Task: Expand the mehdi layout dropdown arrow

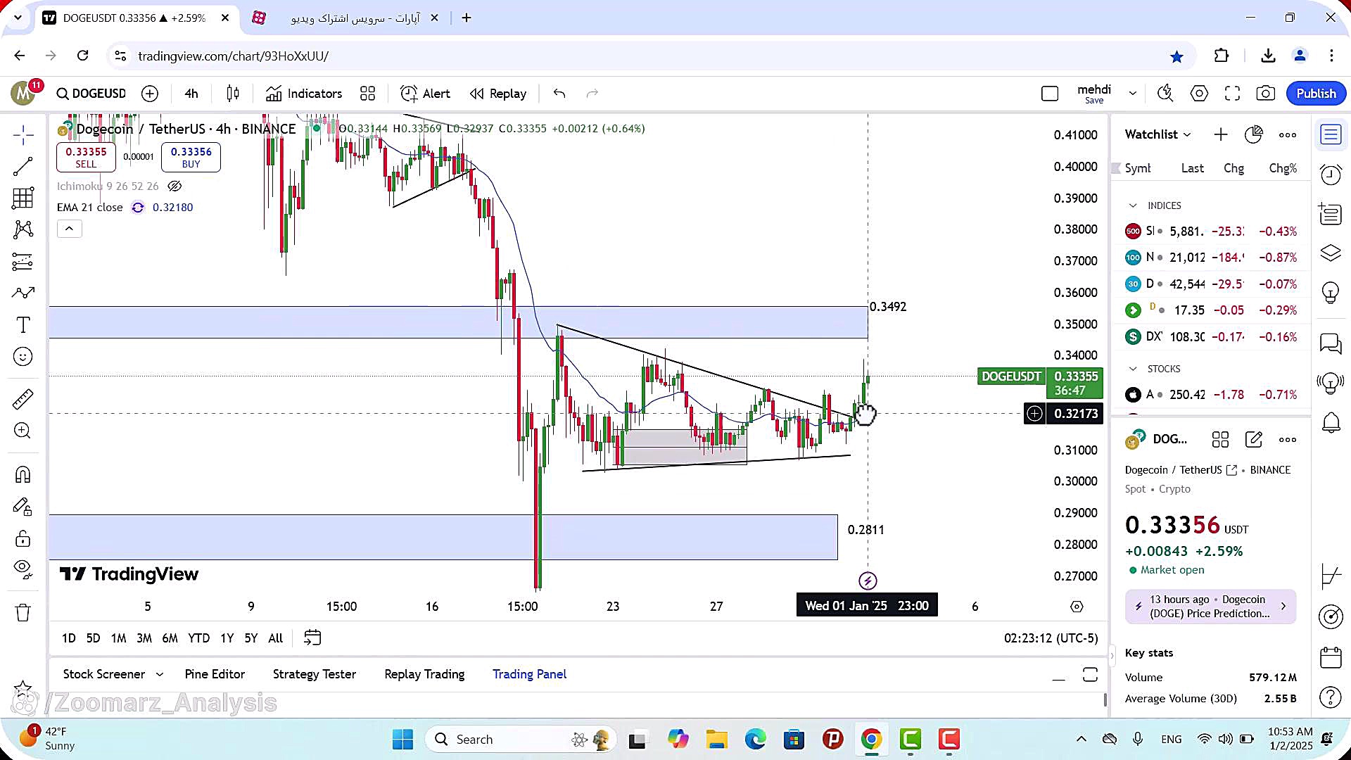Action: [x=1132, y=94]
